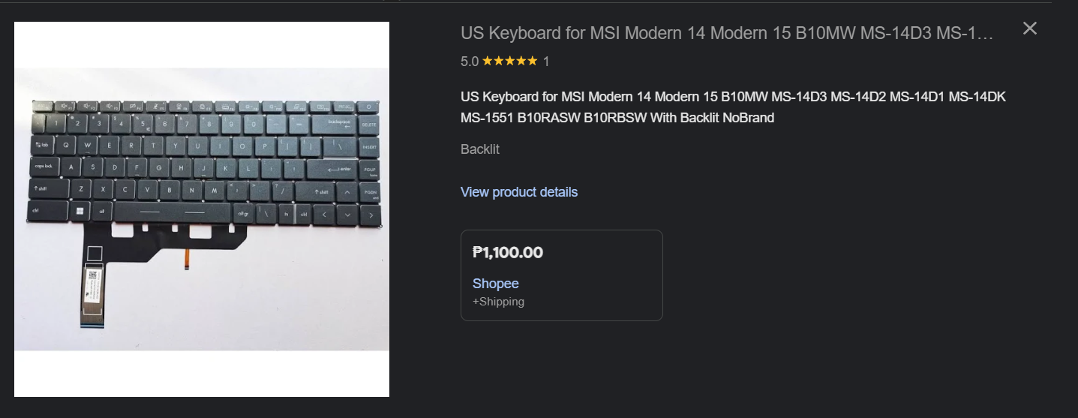
Task: Click the review count next to stars
Action: [546, 62]
